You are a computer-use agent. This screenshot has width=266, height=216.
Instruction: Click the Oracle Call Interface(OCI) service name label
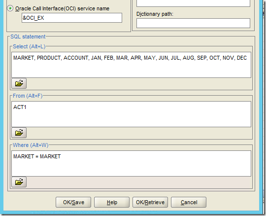62,8
